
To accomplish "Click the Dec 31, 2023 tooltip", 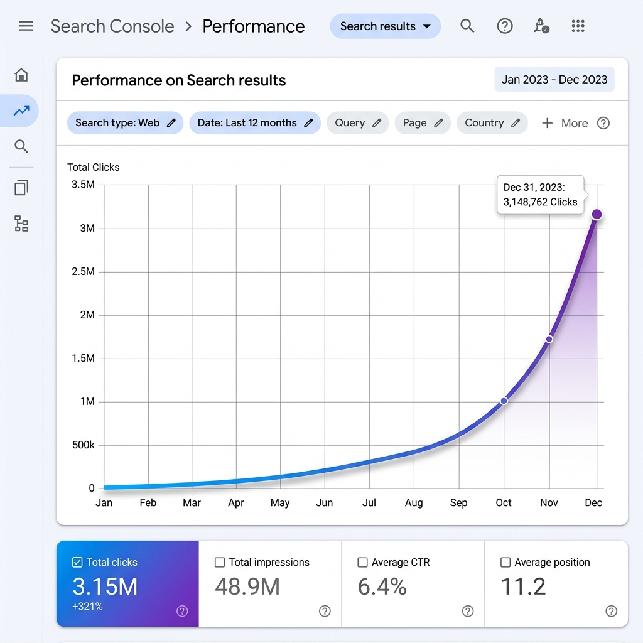I will click(541, 195).
